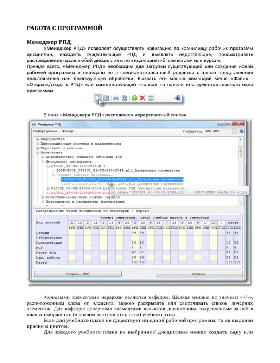Click Сам. работа 89 cell under semester 5

(135, 257)
